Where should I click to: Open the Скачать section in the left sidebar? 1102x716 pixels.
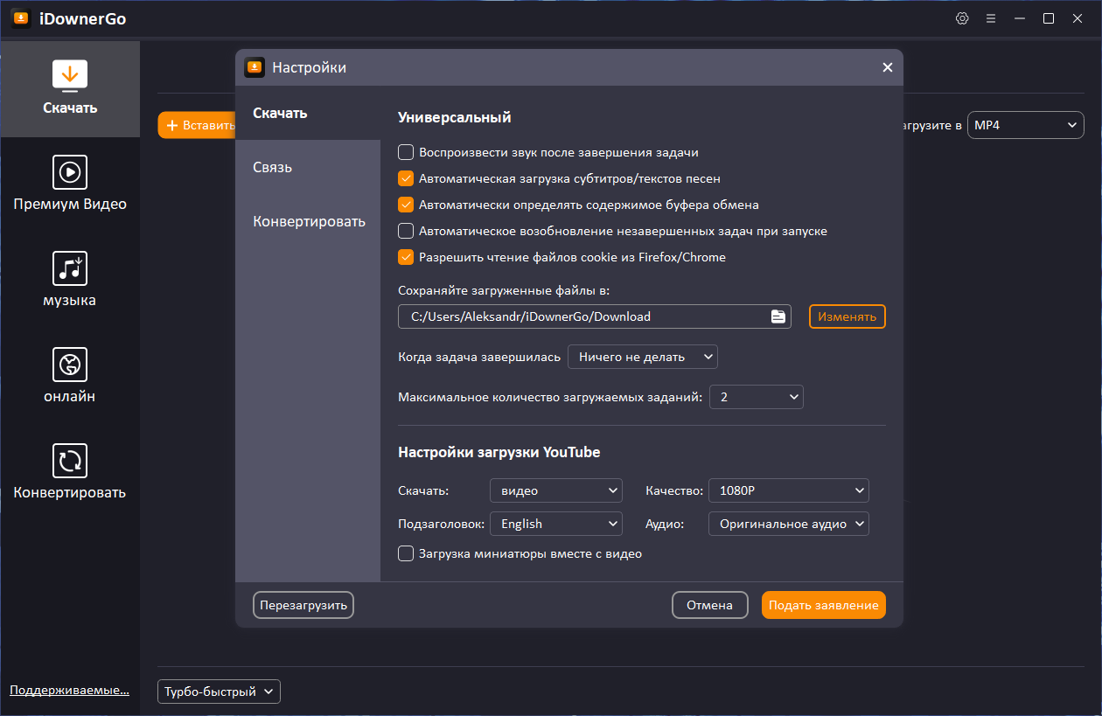click(x=70, y=88)
